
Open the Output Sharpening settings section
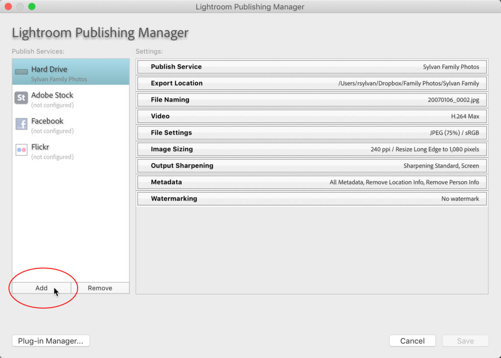tap(312, 166)
